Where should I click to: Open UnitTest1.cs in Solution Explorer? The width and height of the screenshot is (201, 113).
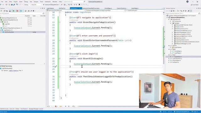(x=176, y=62)
